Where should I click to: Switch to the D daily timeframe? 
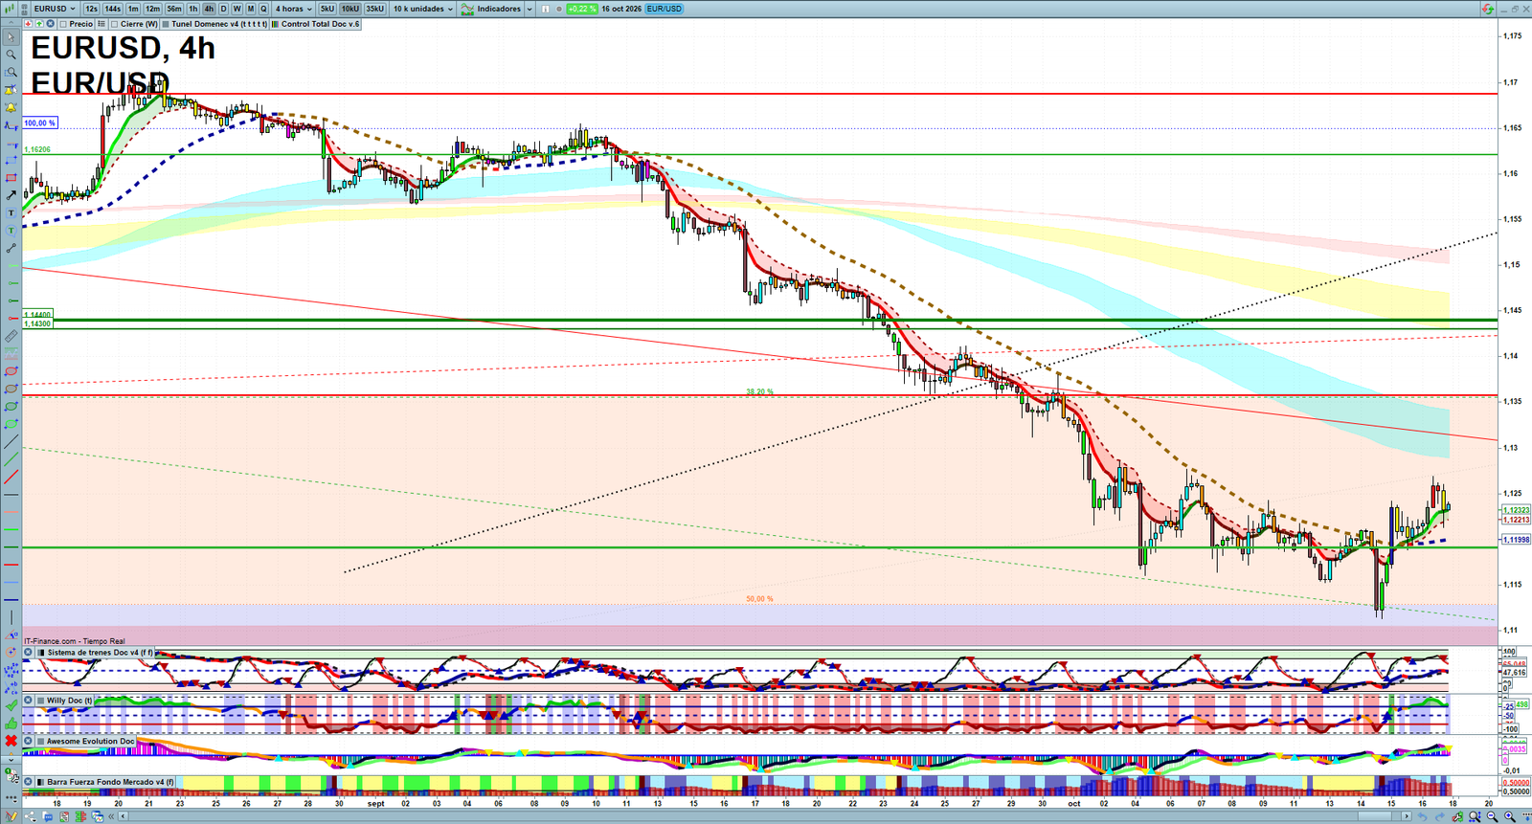pyautogui.click(x=223, y=9)
